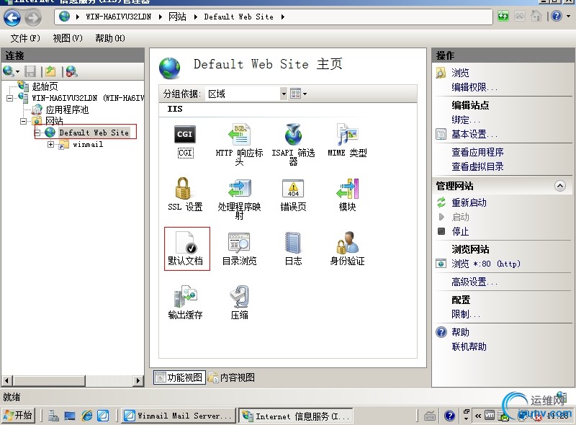Click 查看应用程序 link
The height and width of the screenshot is (425, 576).
(x=477, y=152)
